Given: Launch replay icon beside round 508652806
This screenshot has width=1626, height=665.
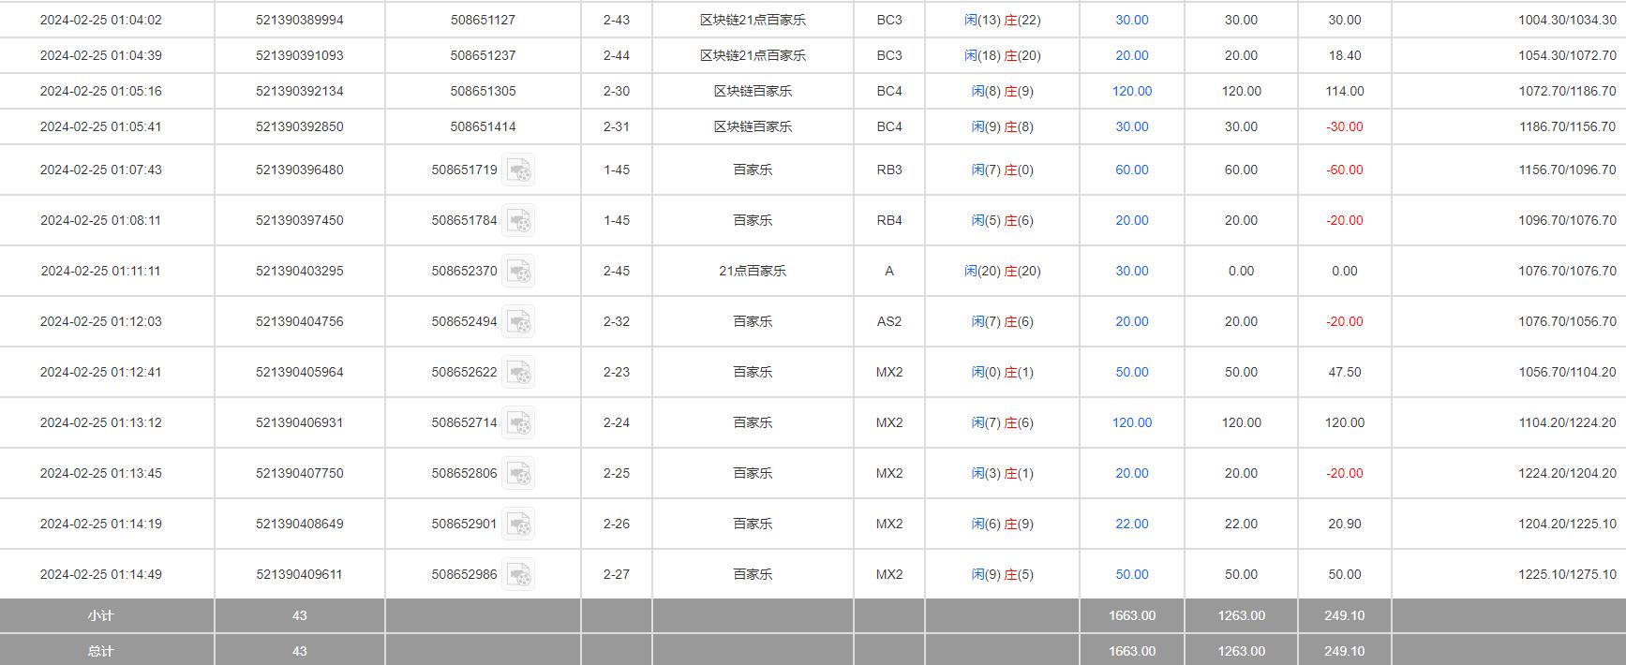Looking at the screenshot, I should point(518,474).
